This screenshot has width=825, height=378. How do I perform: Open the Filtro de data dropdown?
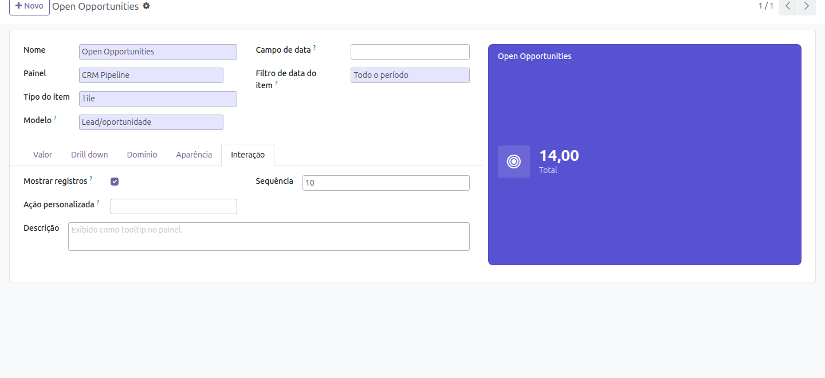[x=410, y=75]
